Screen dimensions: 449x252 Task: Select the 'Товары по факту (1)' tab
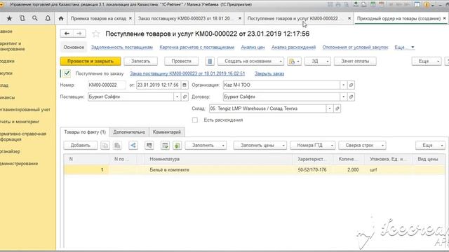tap(85, 132)
